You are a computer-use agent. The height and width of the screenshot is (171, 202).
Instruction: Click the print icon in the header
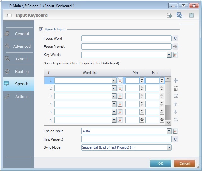click(169, 15)
